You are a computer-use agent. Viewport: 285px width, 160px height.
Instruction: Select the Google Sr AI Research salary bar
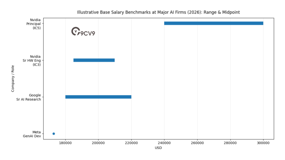click(x=98, y=97)
